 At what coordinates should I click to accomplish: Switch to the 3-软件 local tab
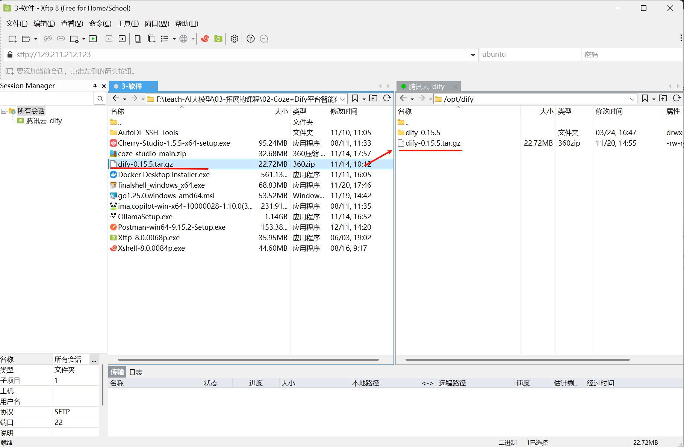click(x=132, y=86)
